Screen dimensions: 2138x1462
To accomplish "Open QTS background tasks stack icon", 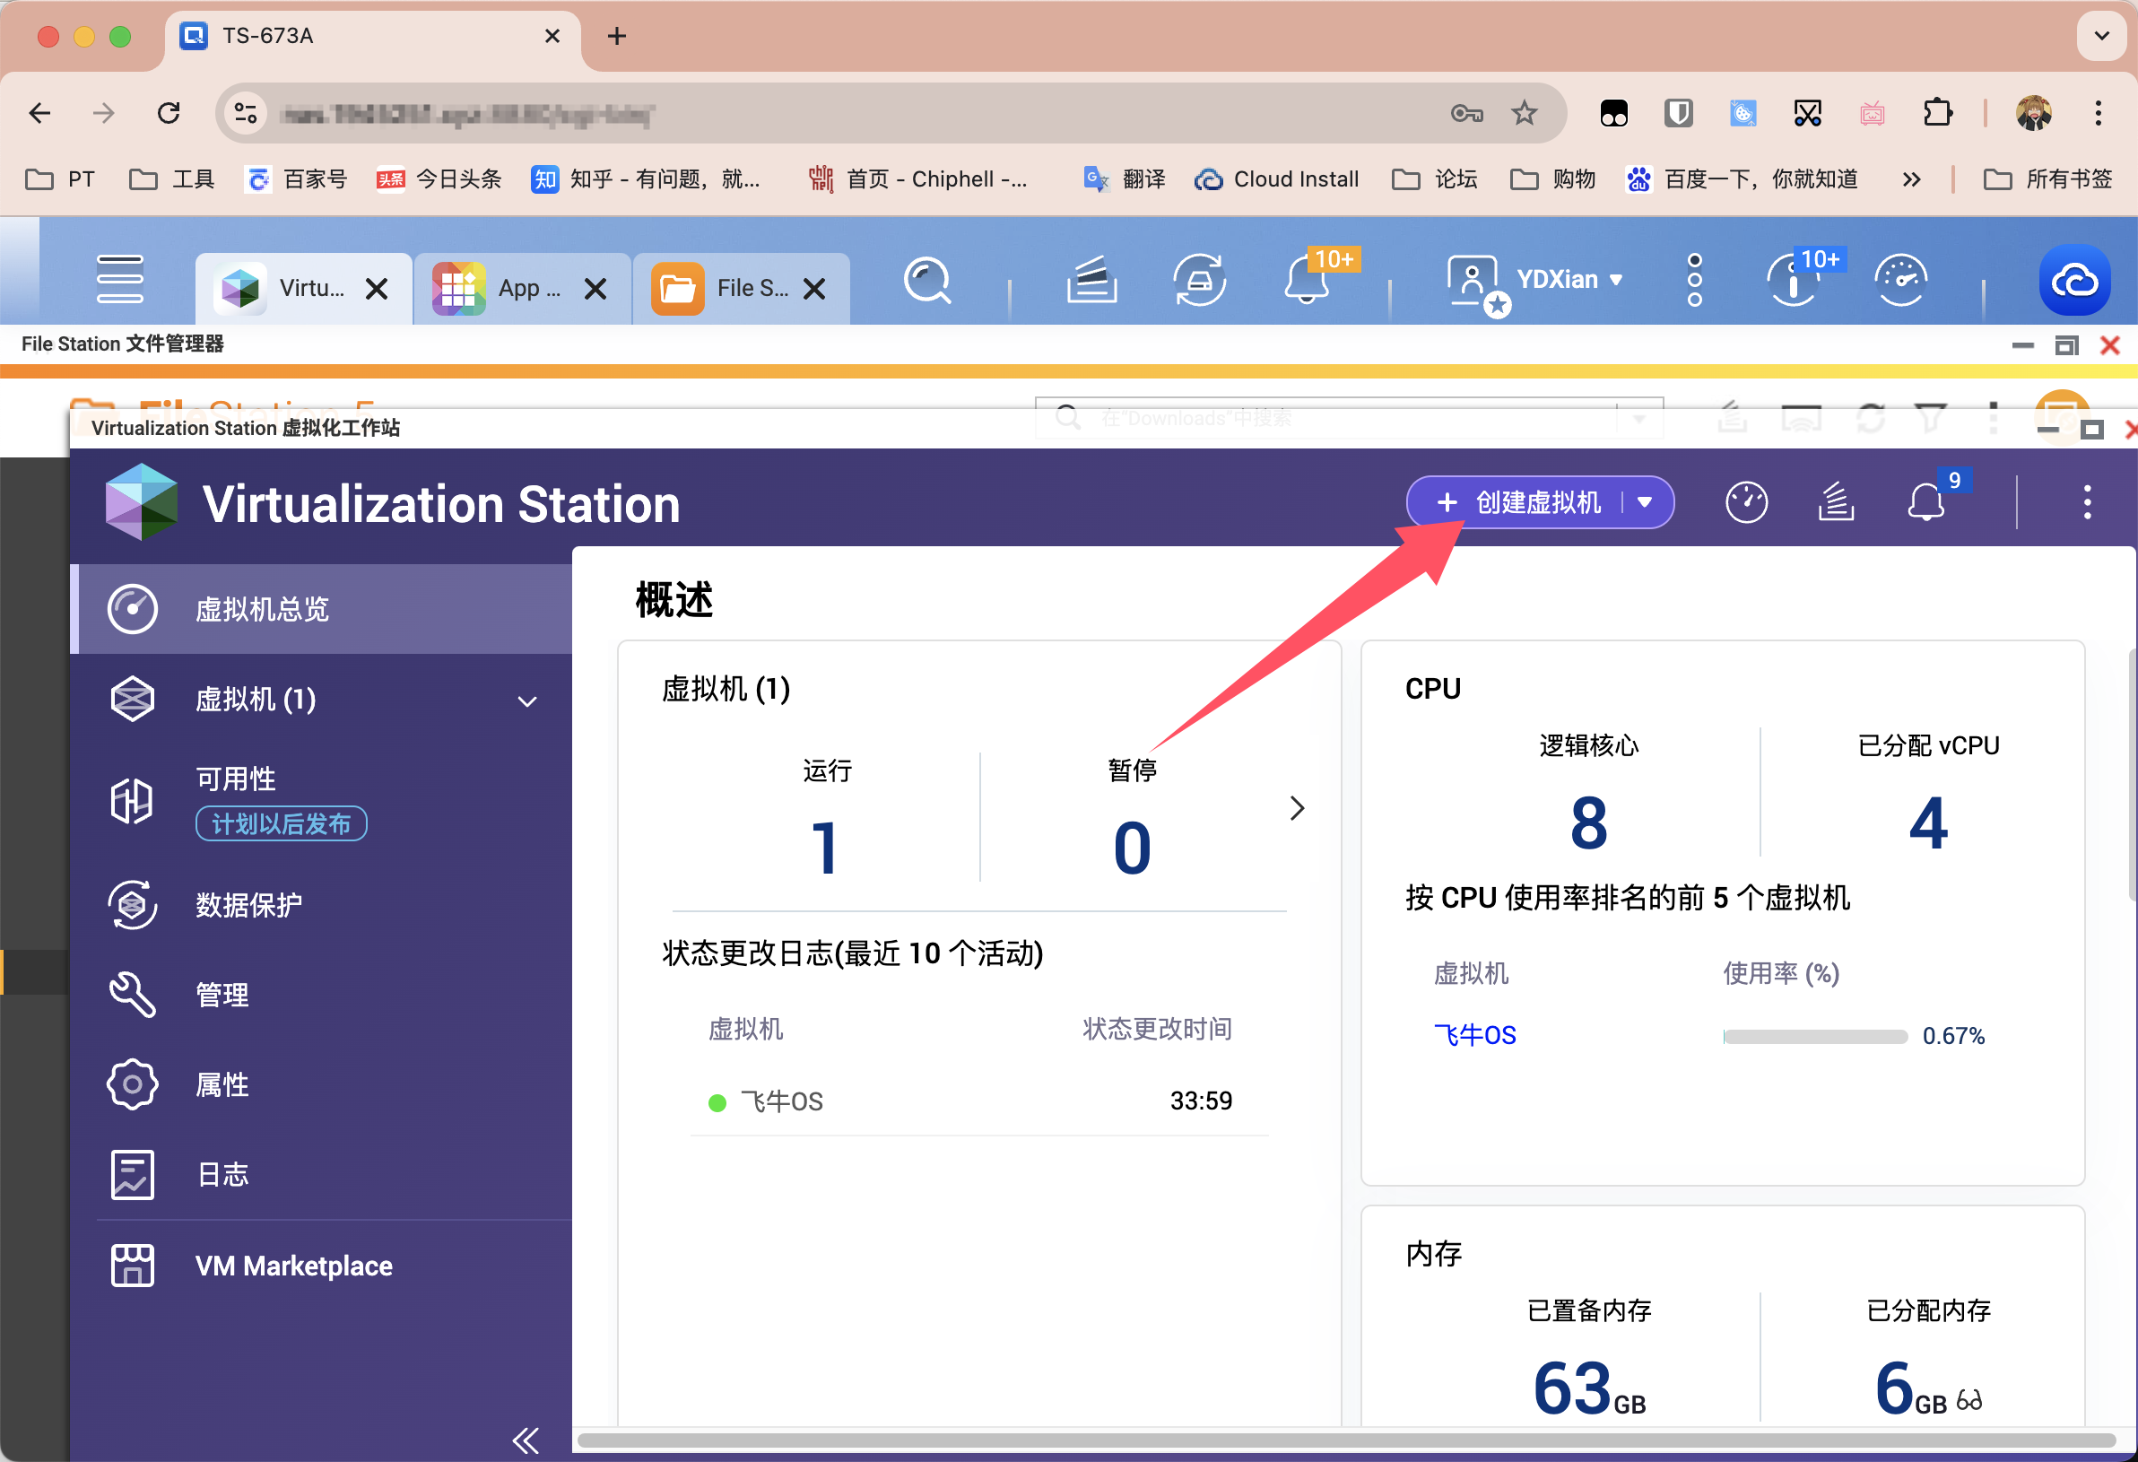I will [x=1092, y=281].
